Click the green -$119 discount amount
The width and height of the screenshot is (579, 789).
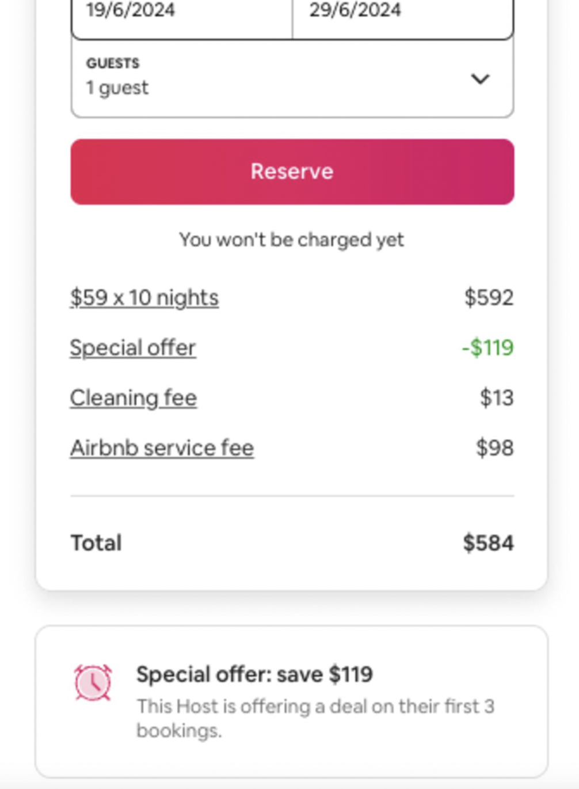[487, 348]
